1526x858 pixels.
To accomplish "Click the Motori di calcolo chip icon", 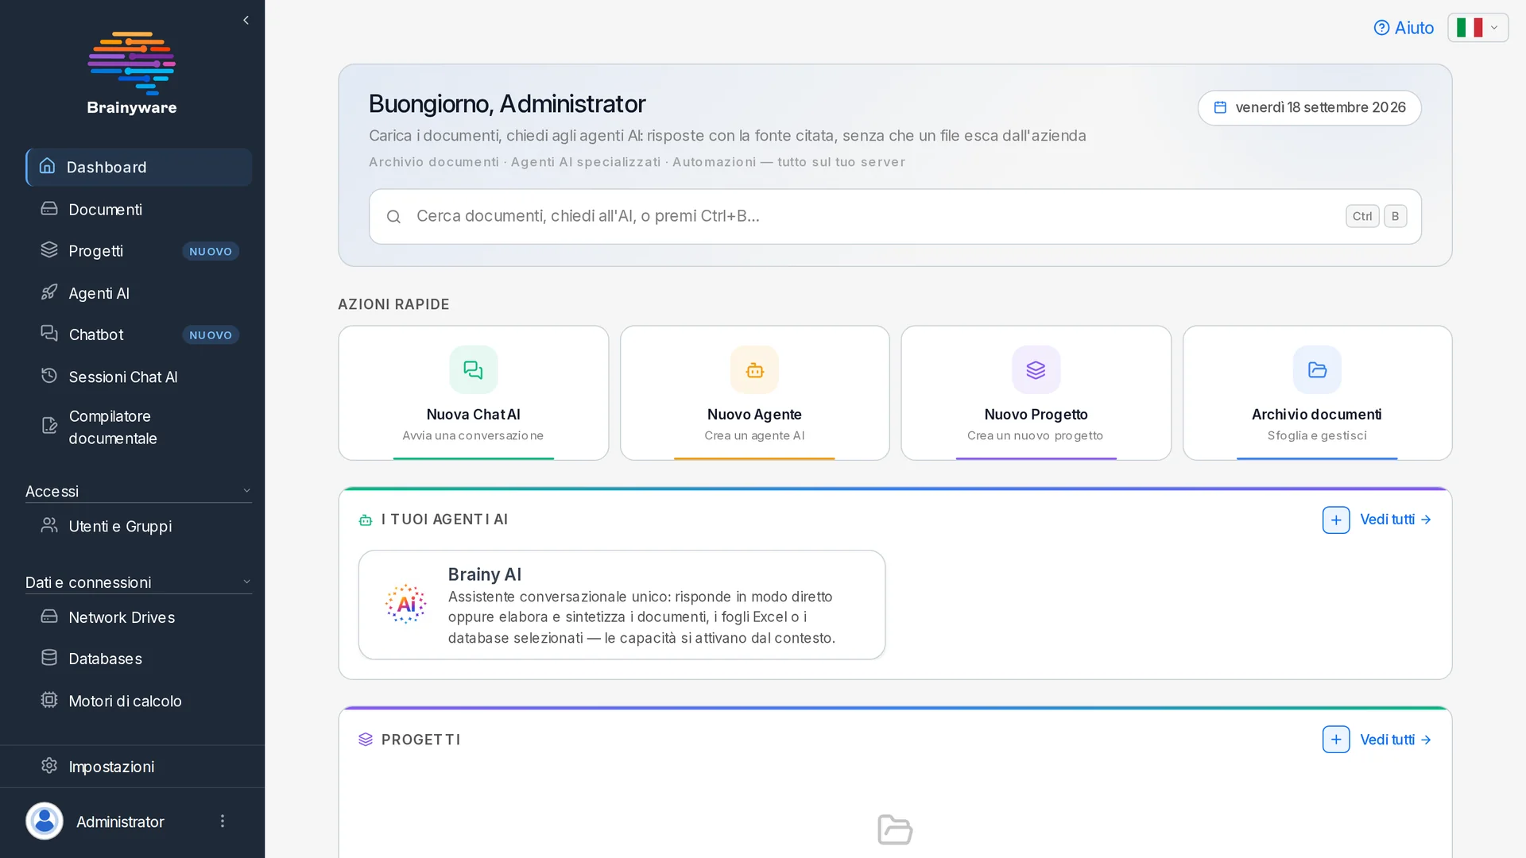I will 49,700.
